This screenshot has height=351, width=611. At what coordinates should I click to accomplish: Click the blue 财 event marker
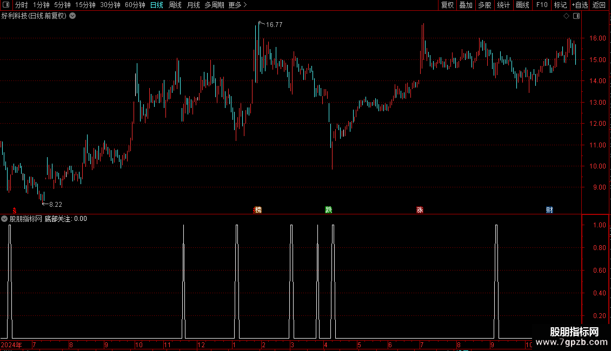point(549,210)
